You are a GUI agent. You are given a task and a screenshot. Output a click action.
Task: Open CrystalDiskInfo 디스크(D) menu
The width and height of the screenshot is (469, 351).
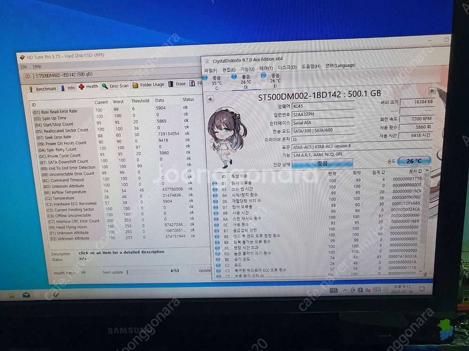point(287,67)
